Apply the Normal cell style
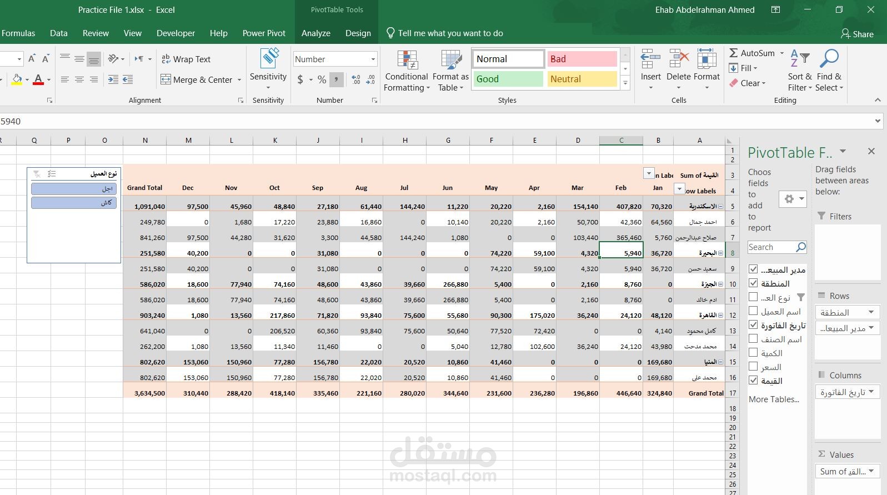Image resolution: width=887 pixels, height=495 pixels. pyautogui.click(x=508, y=59)
